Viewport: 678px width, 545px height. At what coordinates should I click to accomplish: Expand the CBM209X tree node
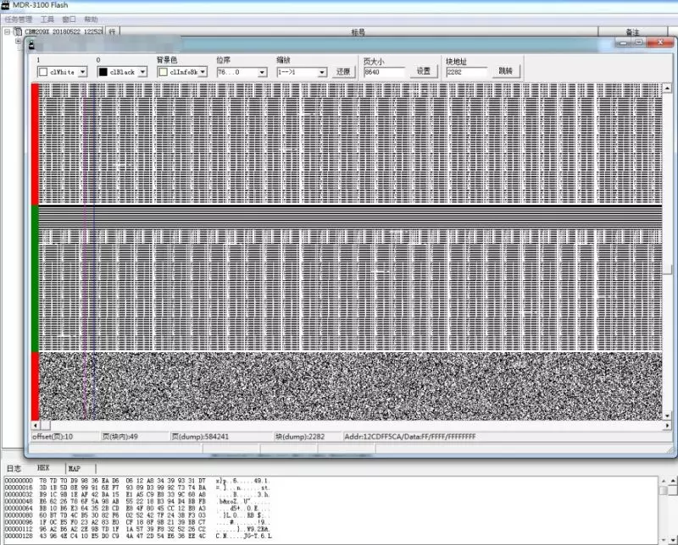tap(8, 32)
